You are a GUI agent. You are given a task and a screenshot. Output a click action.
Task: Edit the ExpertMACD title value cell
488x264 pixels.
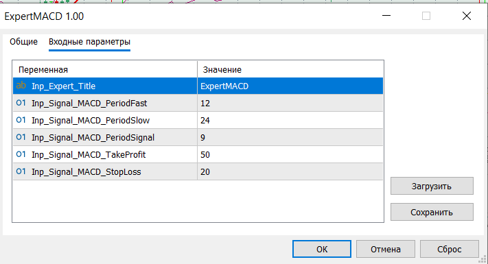[x=290, y=86]
